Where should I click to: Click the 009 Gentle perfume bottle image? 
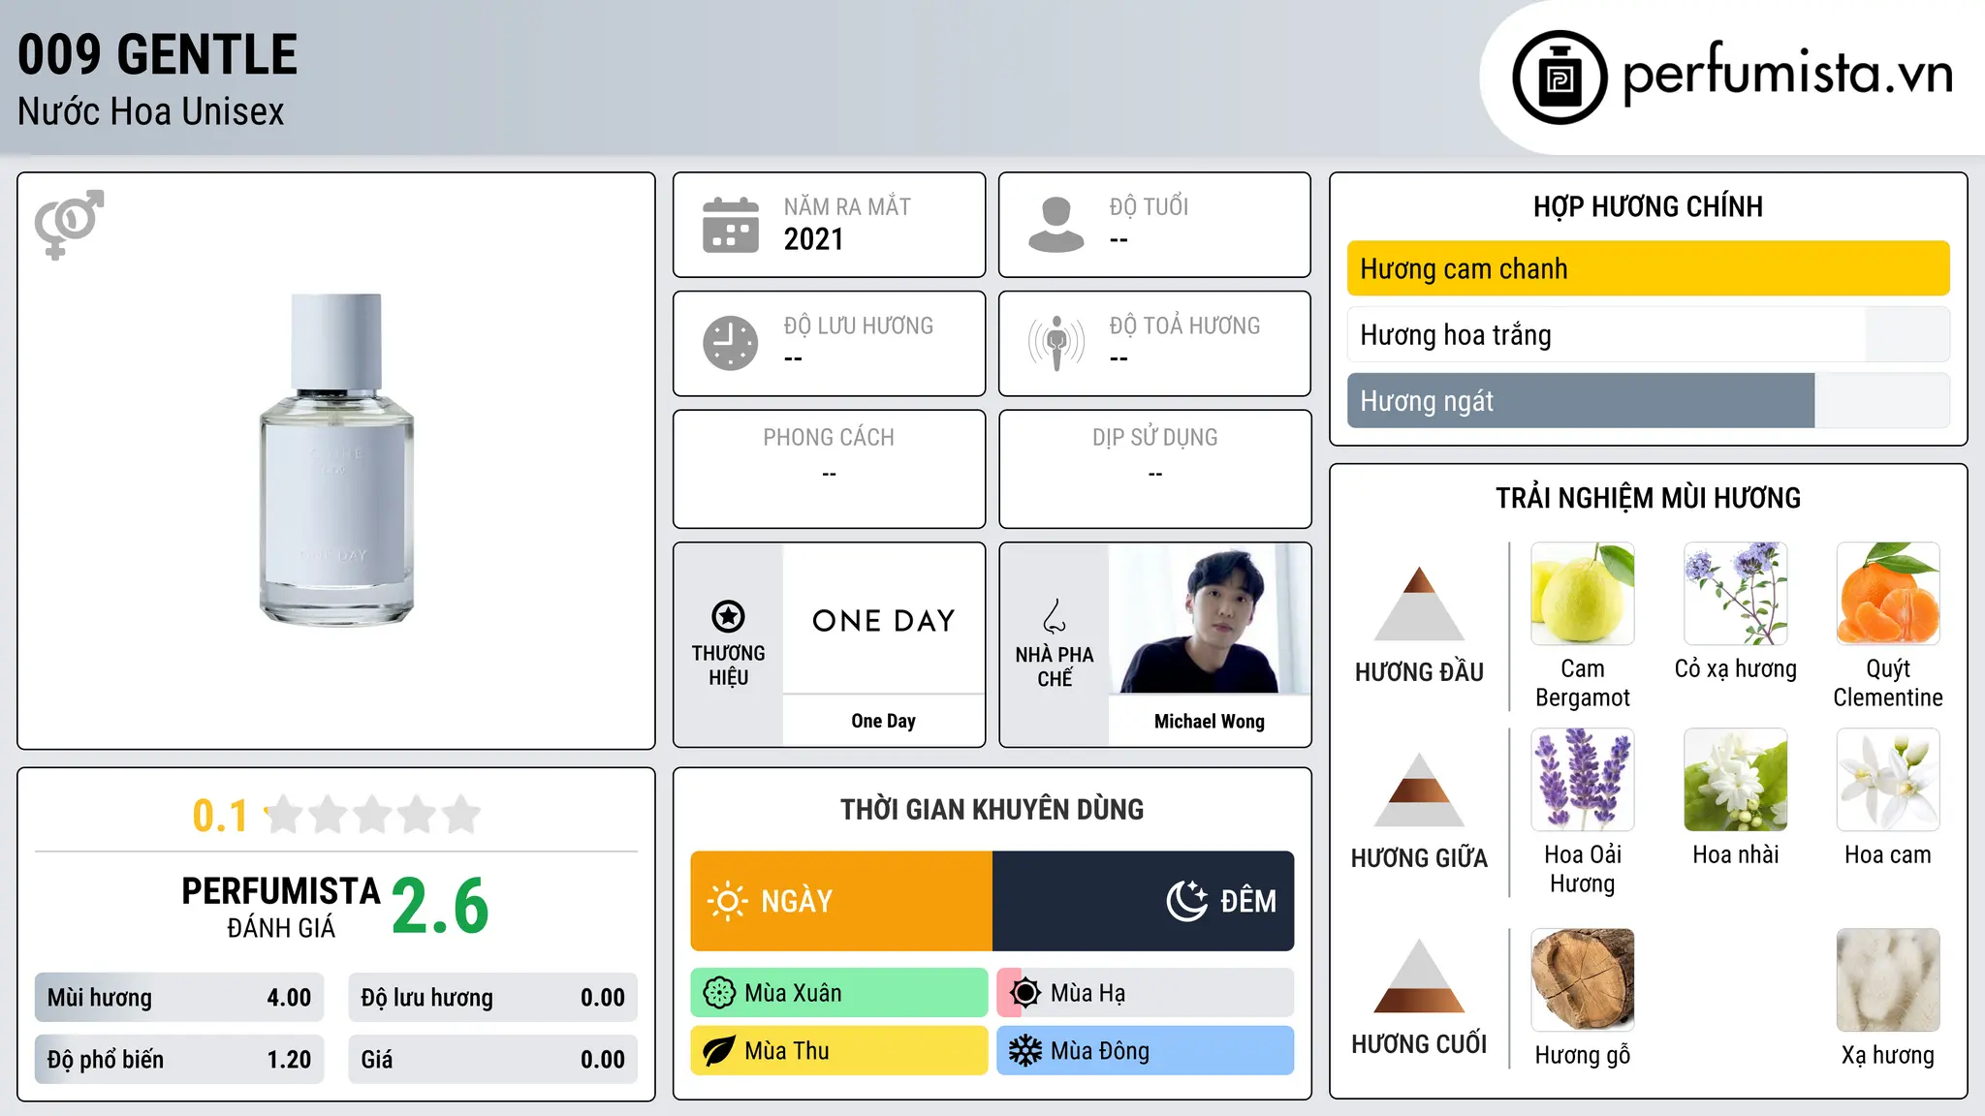336,459
